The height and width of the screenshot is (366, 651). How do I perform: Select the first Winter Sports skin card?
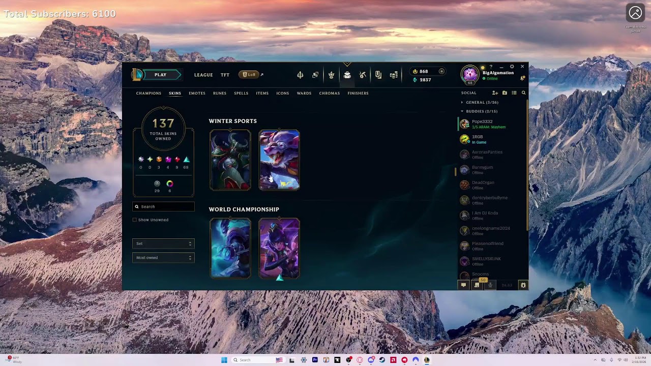point(230,160)
